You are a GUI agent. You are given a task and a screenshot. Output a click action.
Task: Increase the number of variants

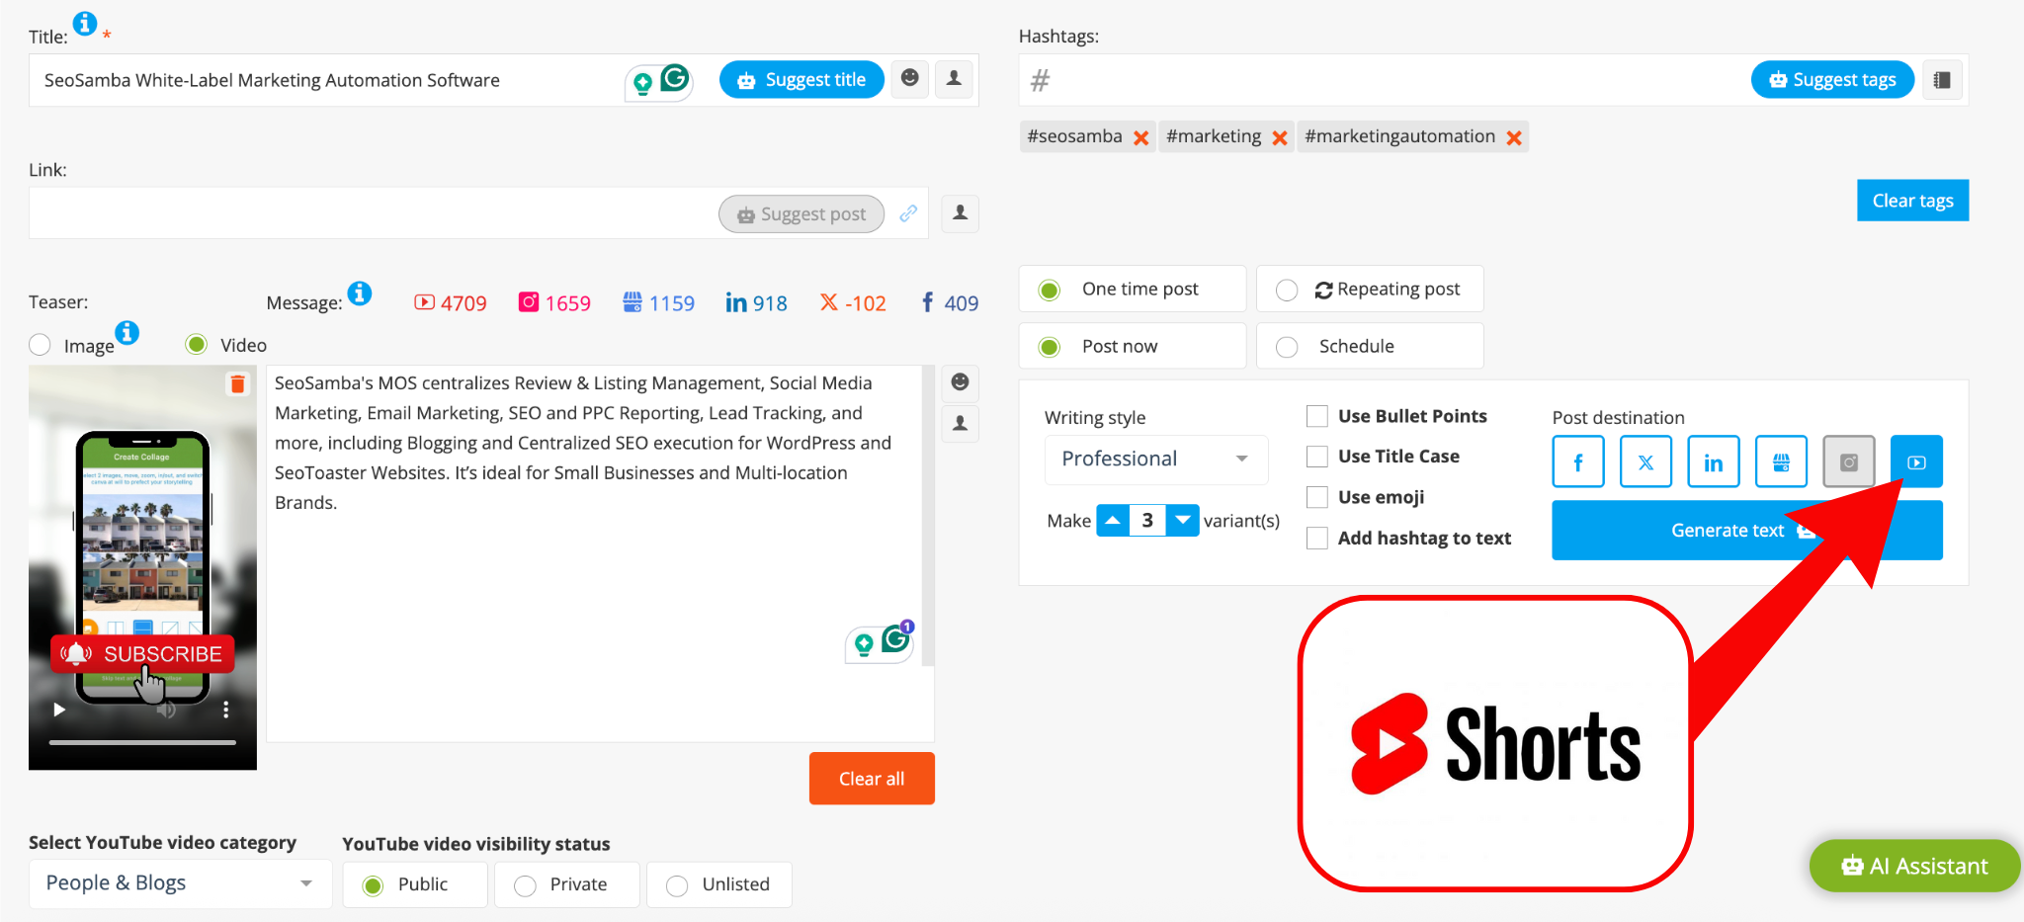[1113, 520]
